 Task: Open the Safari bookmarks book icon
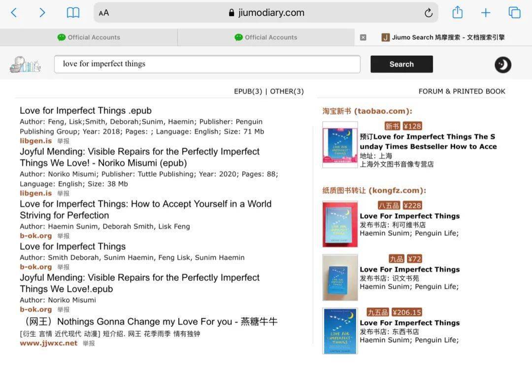point(73,13)
